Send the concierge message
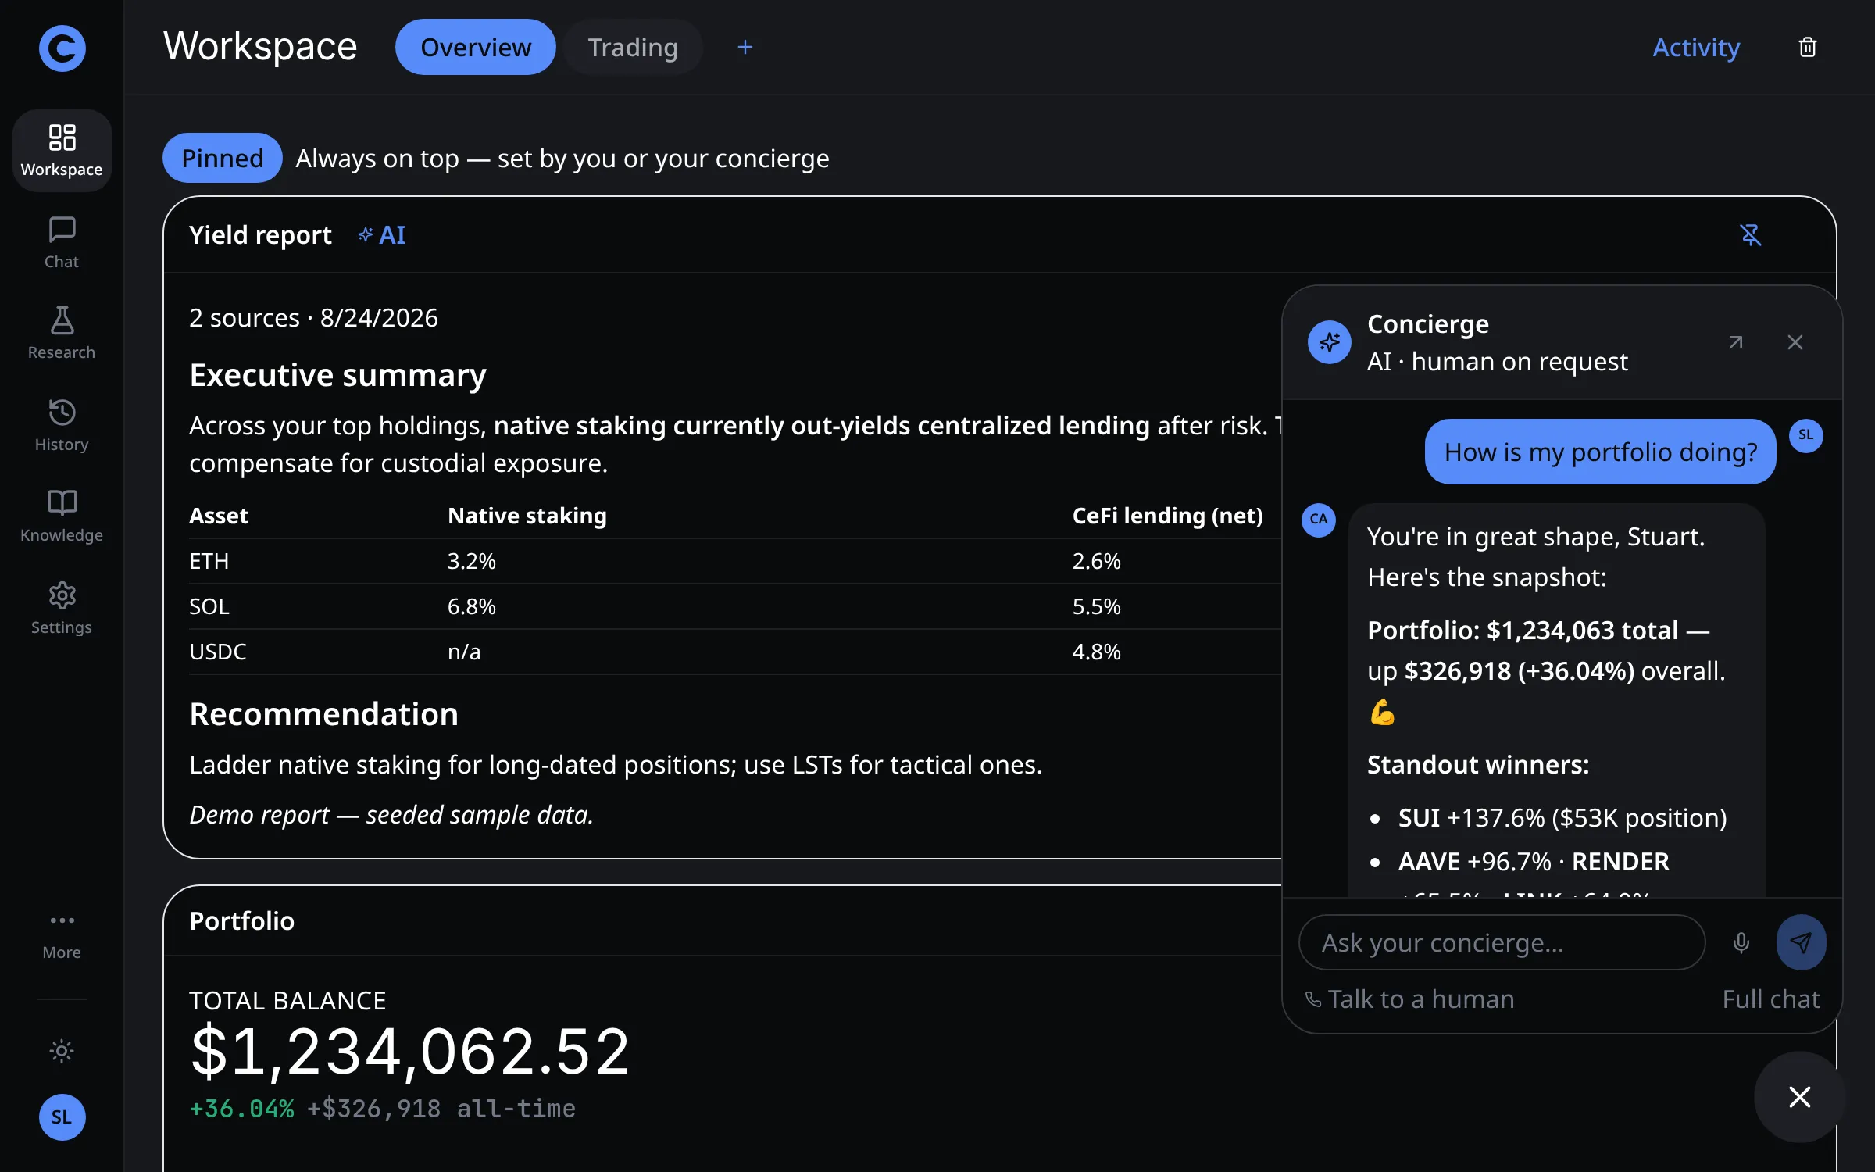Screen dimensions: 1875x1172 (1801, 942)
